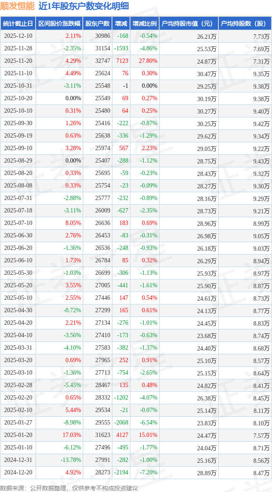Select the 增减比例 column header
This screenshot has height=492, width=272.
tap(145, 24)
